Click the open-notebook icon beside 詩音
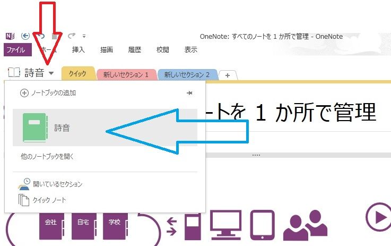 pos(14,72)
